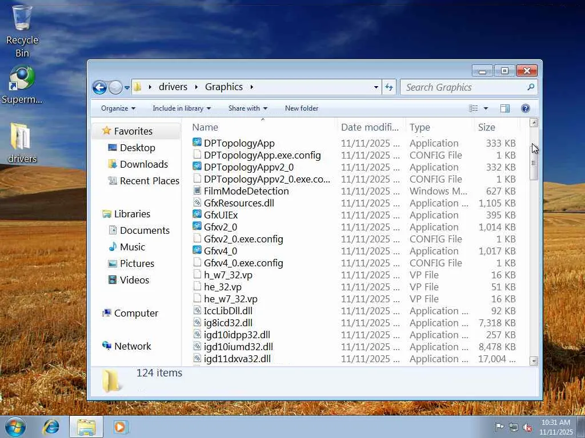
Task: Click the Refresh button beside address bar
Action: pos(389,87)
